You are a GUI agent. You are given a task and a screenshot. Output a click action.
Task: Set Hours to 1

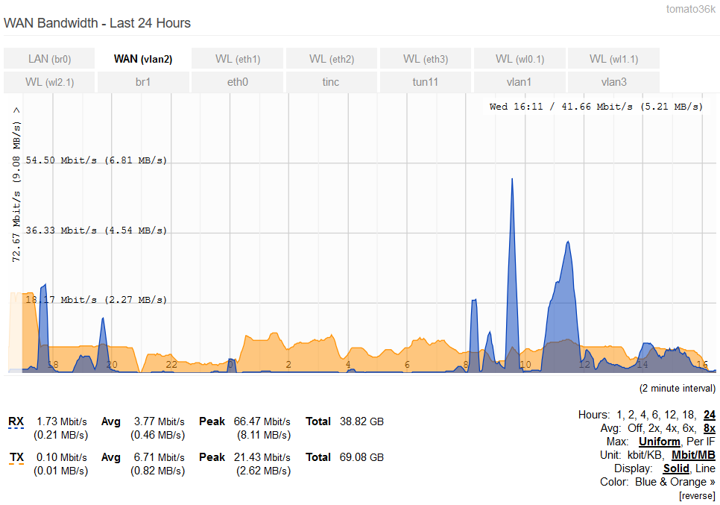tap(619, 415)
